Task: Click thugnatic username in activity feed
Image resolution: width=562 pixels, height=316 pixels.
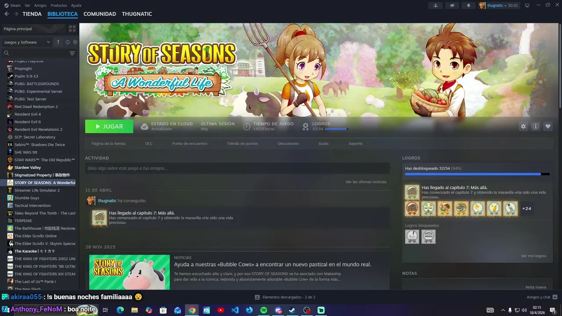Action: tap(107, 201)
